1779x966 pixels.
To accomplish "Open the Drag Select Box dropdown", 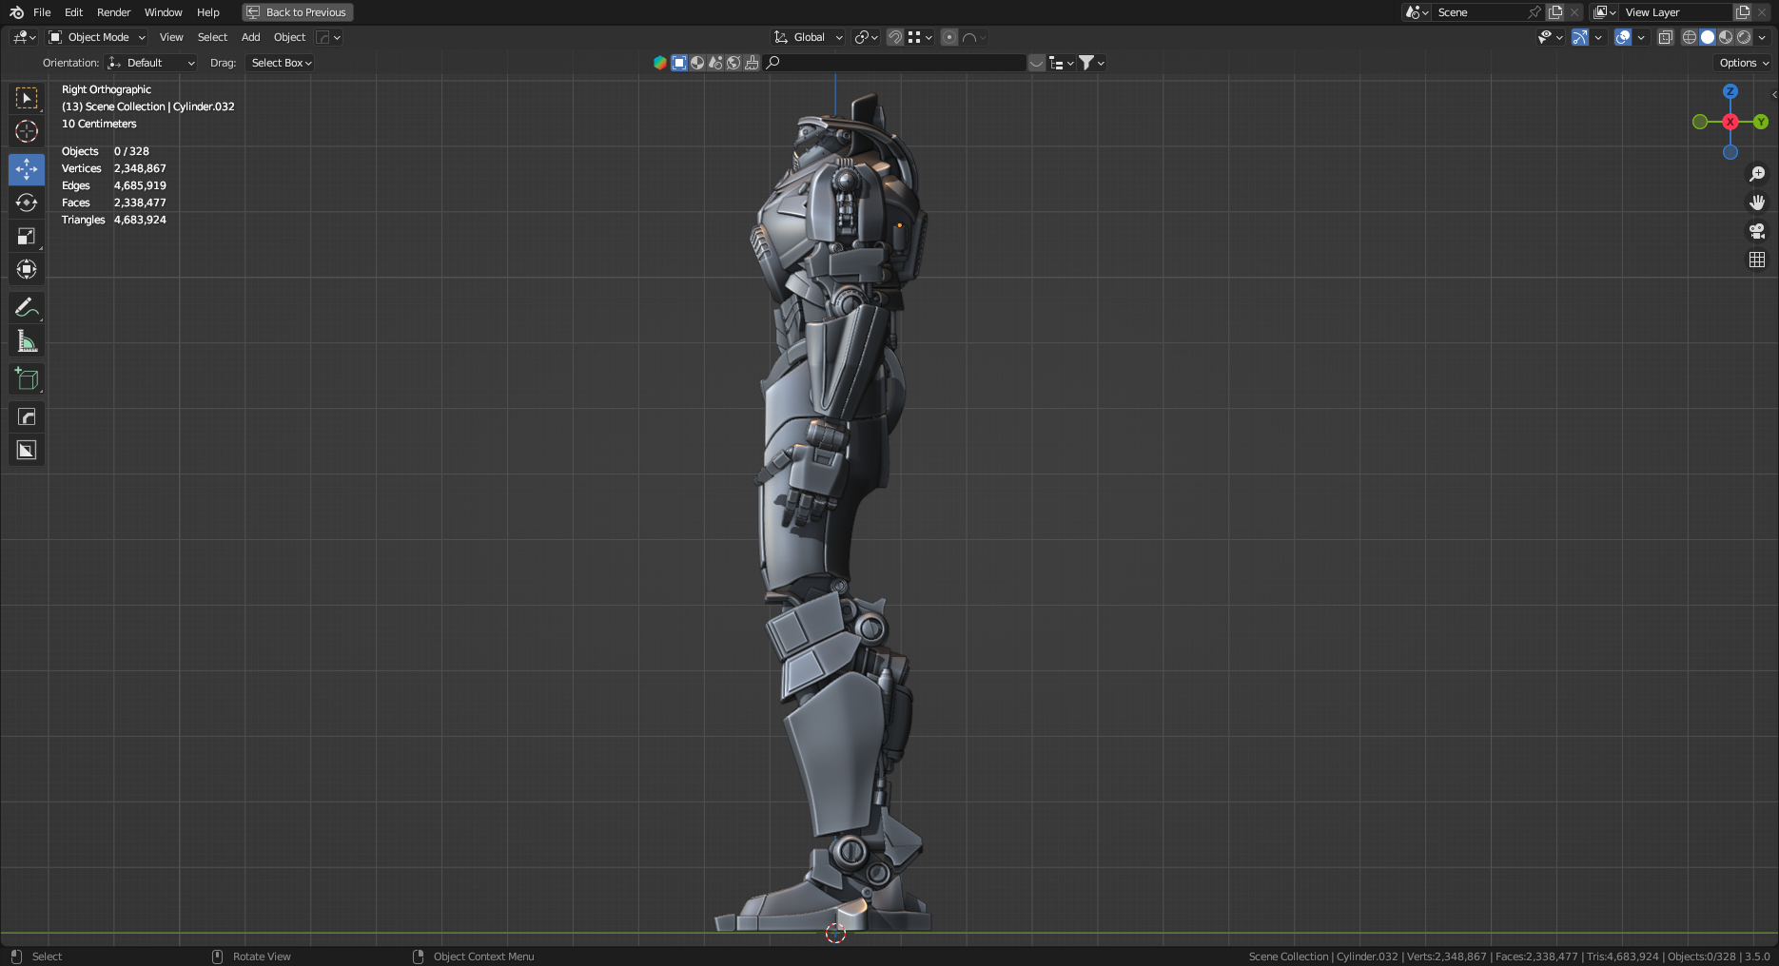I will (281, 63).
